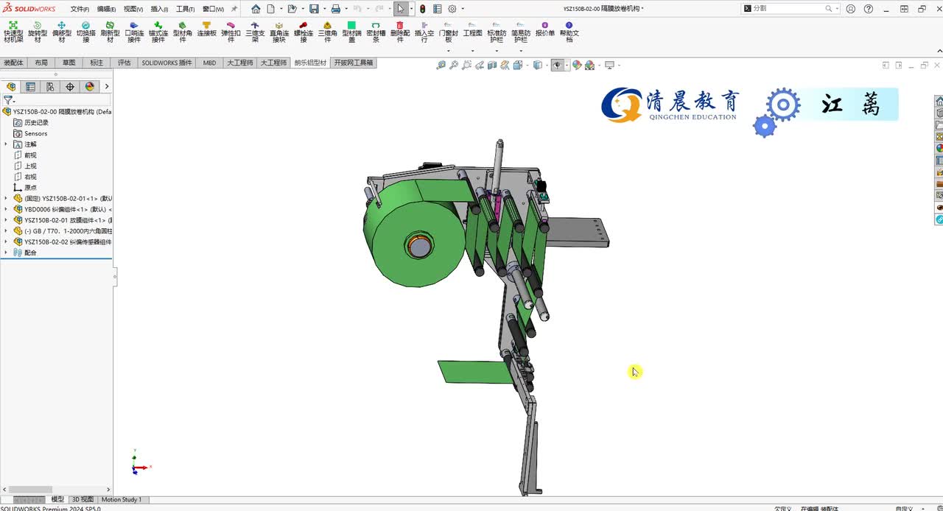Click the 报价单 tool icon
This screenshot has width=943, height=511.
545,25
